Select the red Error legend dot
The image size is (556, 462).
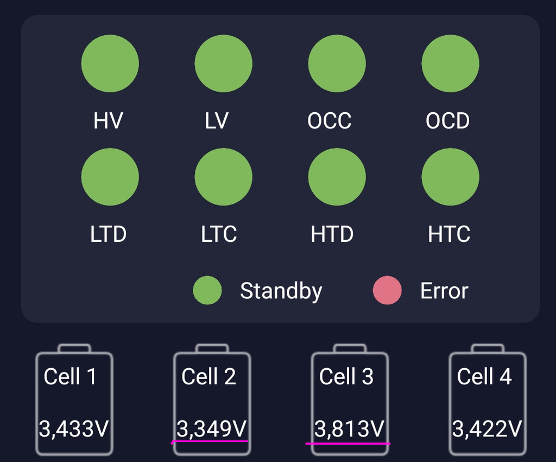click(x=387, y=290)
